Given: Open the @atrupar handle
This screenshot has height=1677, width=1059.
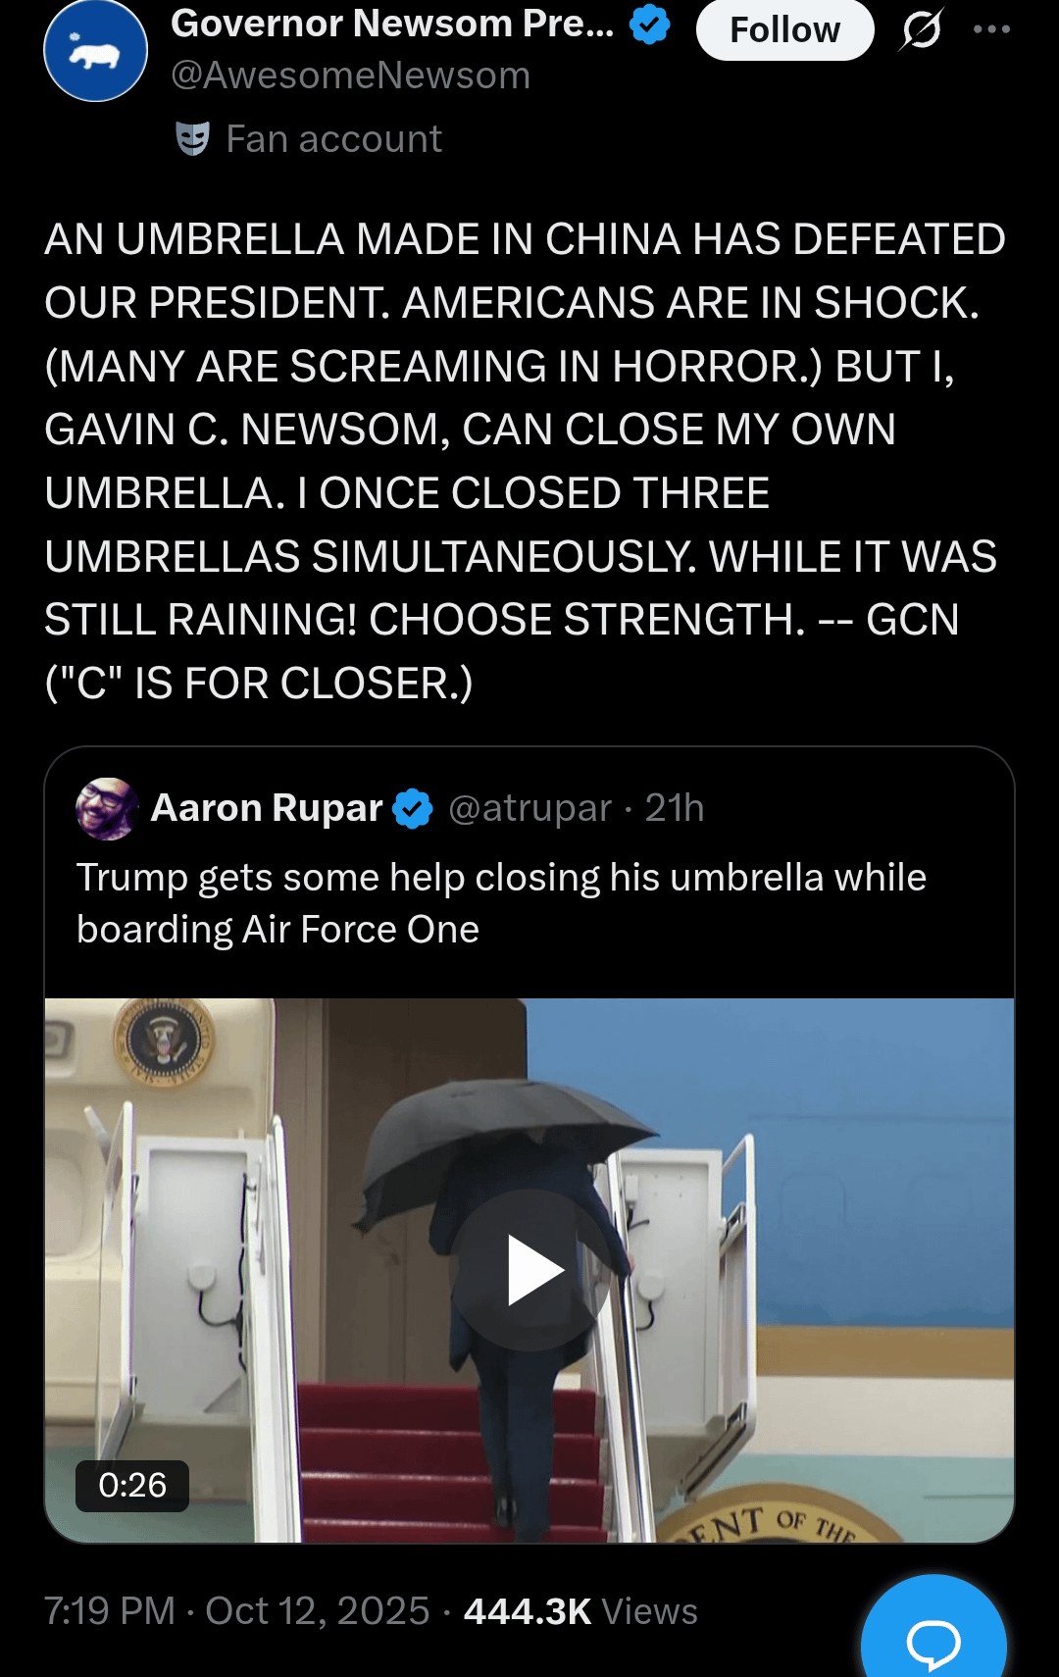Looking at the screenshot, I should click(x=530, y=808).
